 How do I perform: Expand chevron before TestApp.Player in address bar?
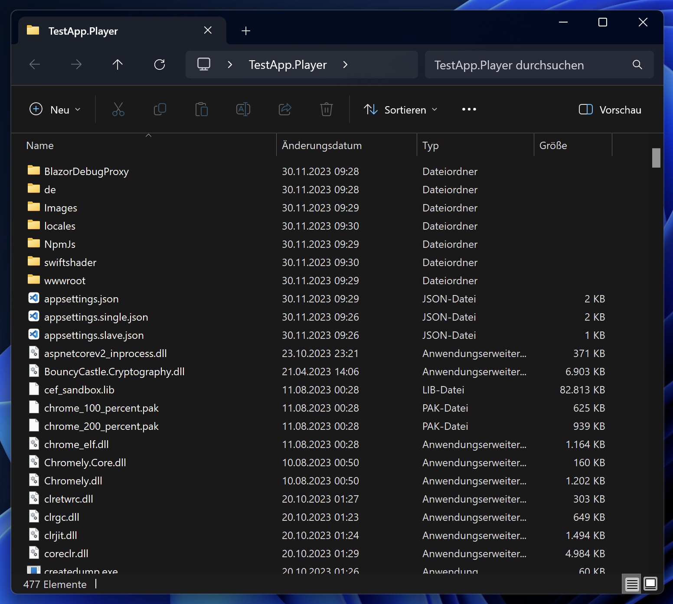230,65
